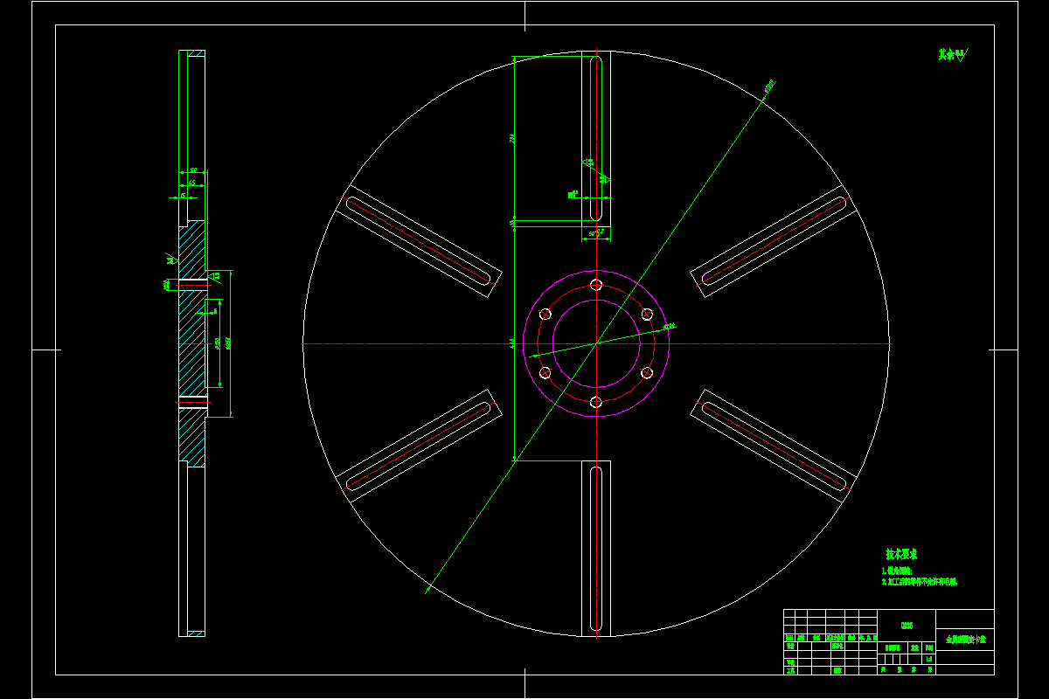Select the upper-right bolt hole on hub
Image resolution: width=1049 pixels, height=699 pixels.
click(647, 314)
